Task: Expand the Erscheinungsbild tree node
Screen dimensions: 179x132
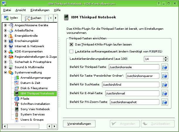Action: click(5, 41)
